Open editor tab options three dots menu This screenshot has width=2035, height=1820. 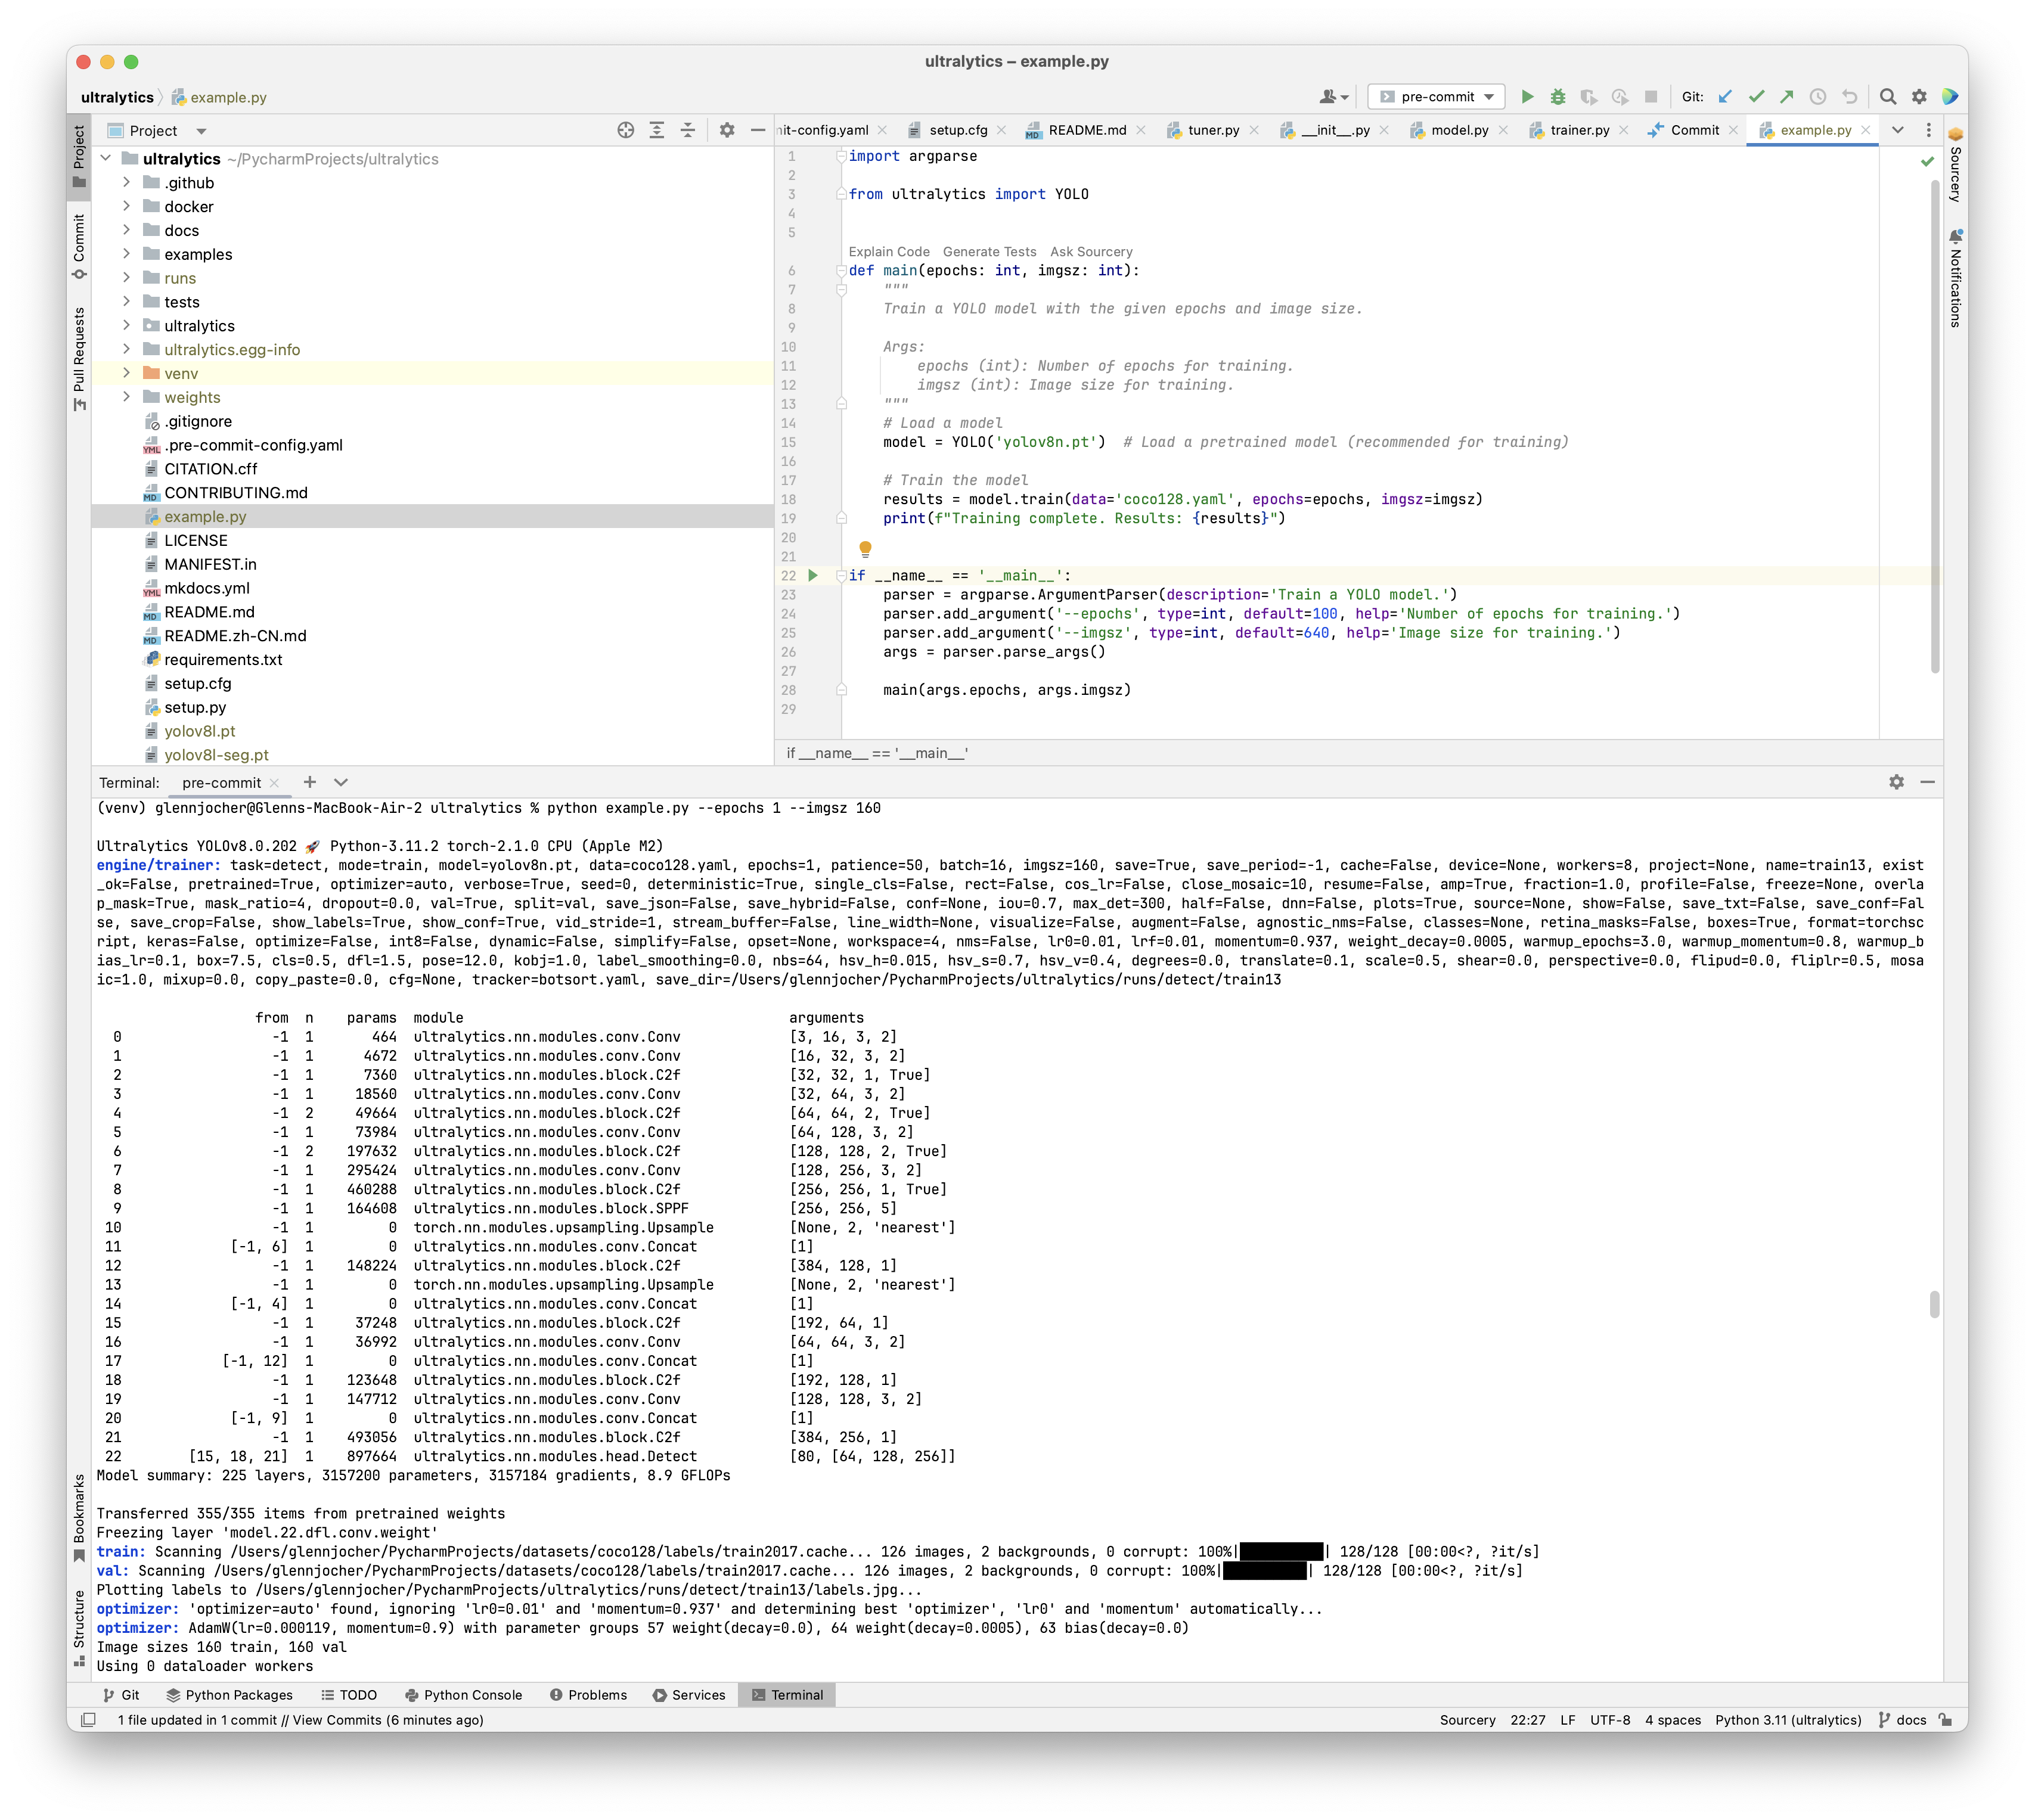(x=1929, y=130)
